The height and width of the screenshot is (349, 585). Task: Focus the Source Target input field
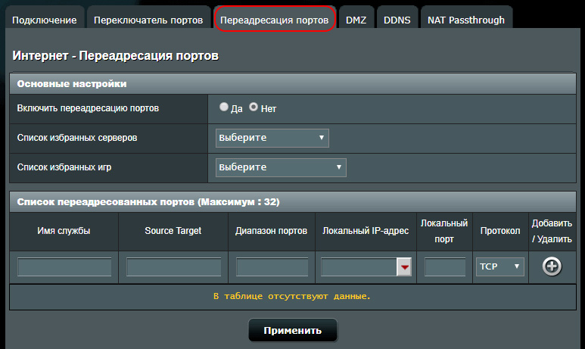[173, 267]
